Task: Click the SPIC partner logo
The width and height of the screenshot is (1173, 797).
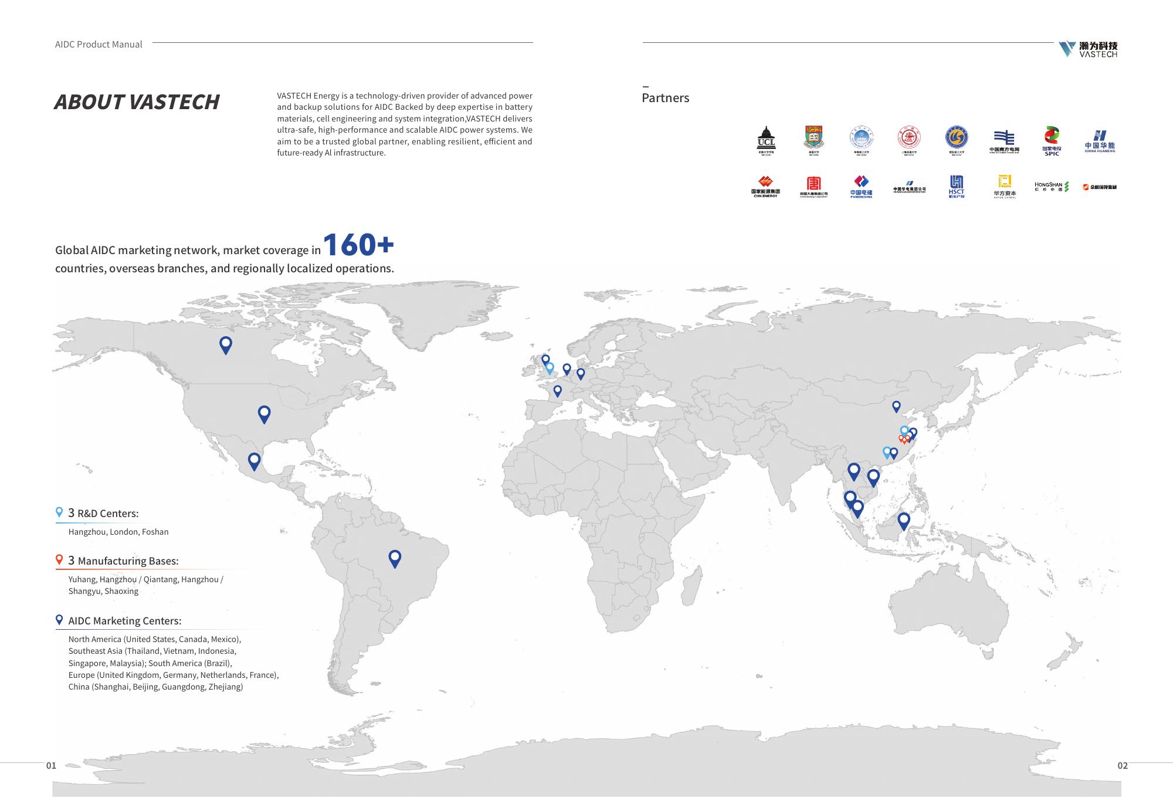Action: point(1052,141)
